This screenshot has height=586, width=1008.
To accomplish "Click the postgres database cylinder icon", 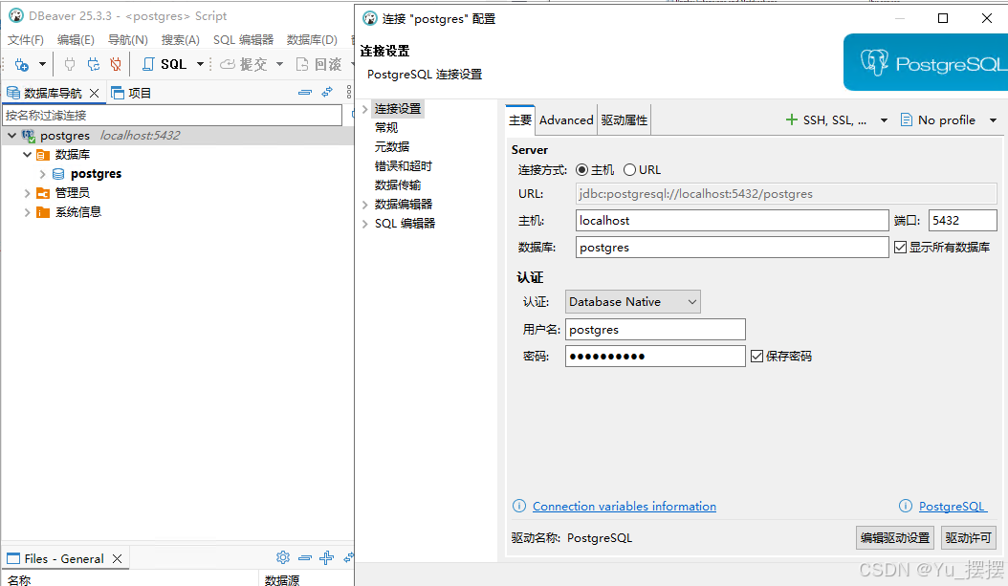I will click(58, 174).
